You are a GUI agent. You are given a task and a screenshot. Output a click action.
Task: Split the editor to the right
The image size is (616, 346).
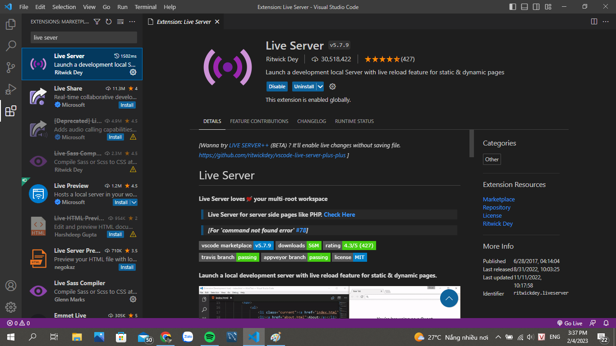click(x=594, y=22)
